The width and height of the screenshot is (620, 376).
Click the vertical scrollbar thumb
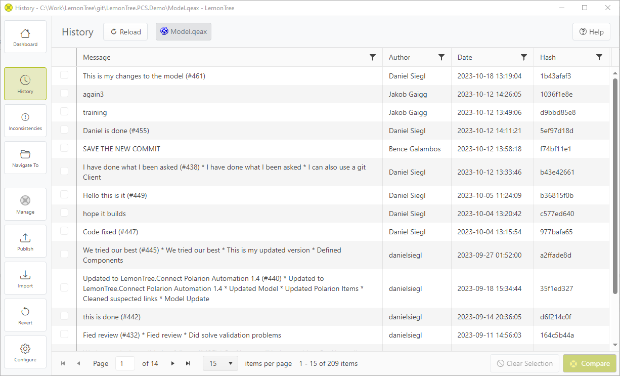[x=615, y=186]
